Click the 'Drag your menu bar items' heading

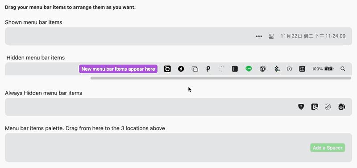(x=71, y=7)
